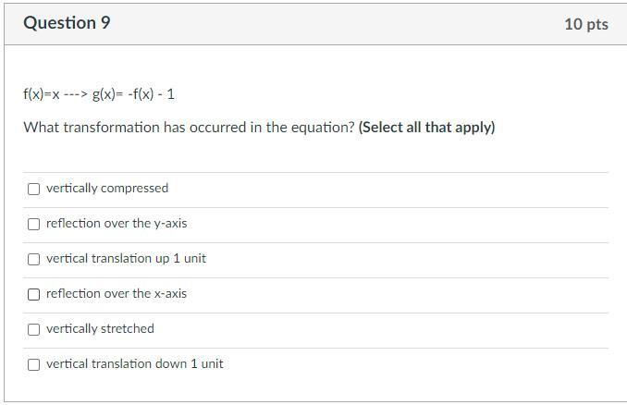Click the '10 pts' points label

(585, 24)
